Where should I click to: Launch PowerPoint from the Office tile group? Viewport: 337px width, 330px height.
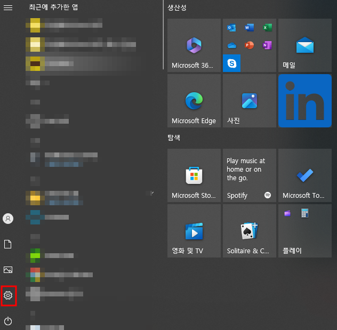(250, 45)
